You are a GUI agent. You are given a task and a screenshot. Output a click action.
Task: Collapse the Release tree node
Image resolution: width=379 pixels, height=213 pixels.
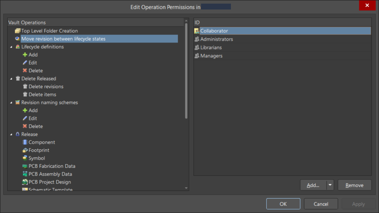tap(11, 134)
